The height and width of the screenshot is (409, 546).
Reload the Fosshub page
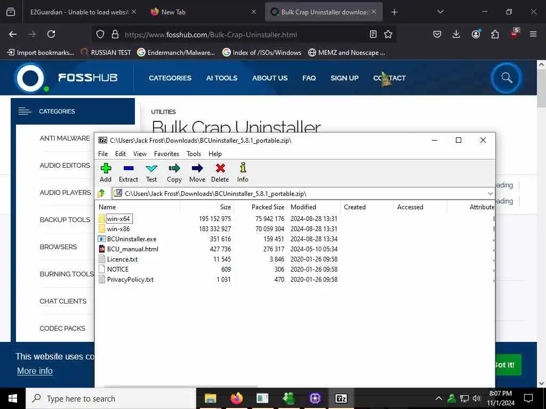coord(51,34)
